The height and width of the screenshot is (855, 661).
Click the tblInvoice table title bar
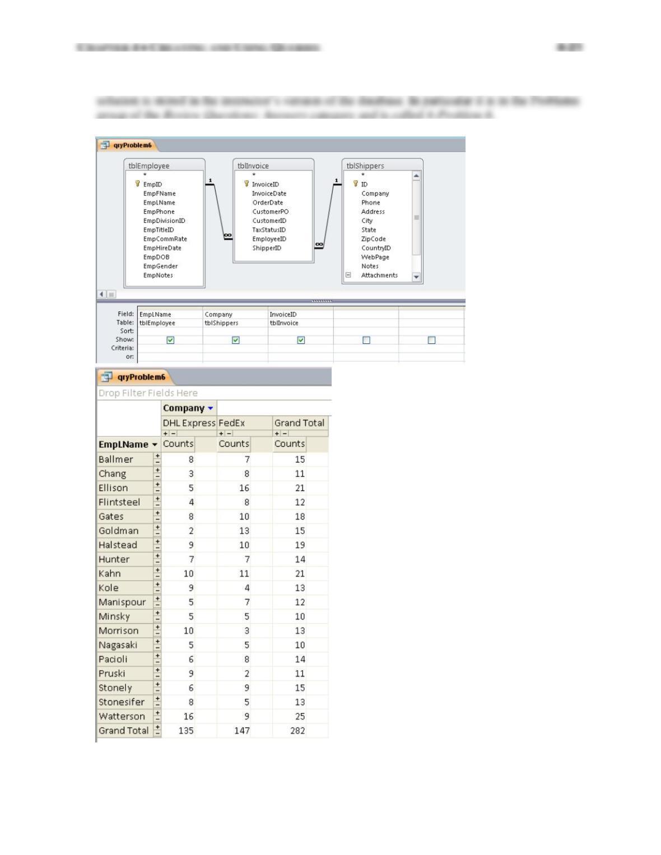point(273,166)
